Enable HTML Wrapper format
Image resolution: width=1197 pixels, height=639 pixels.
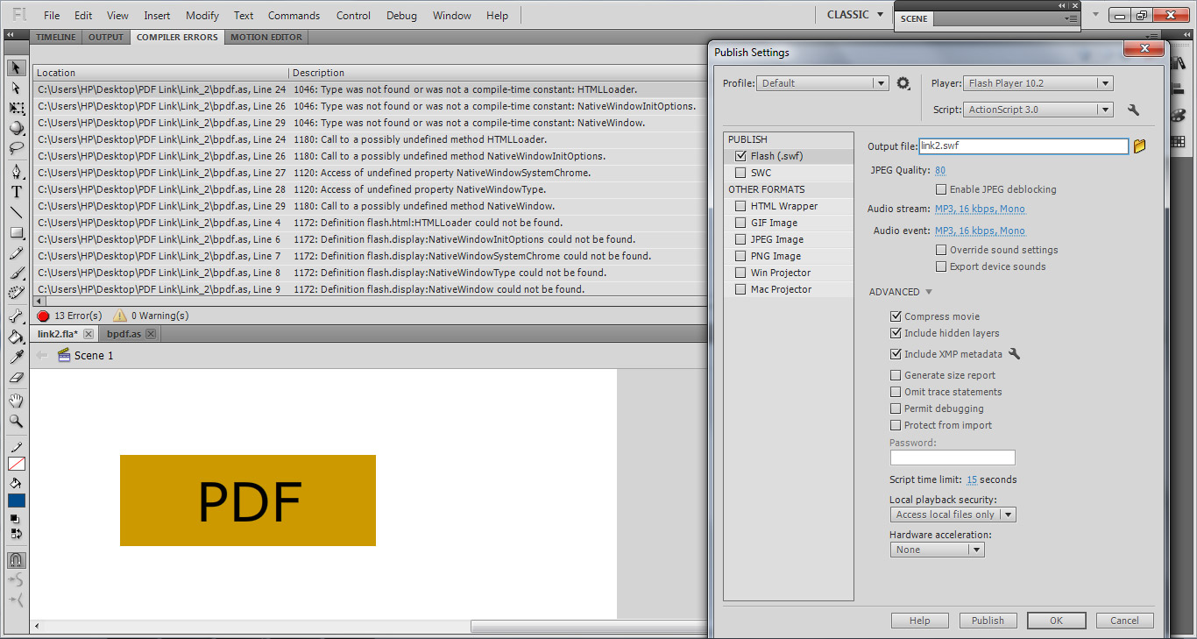coord(740,206)
